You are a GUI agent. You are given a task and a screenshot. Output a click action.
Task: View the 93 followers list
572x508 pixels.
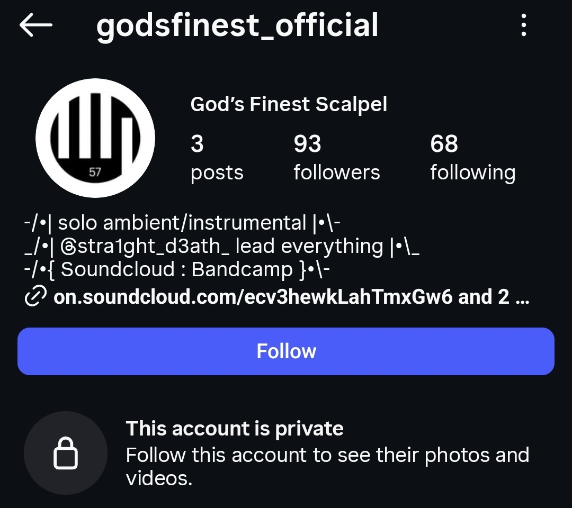[x=336, y=158]
